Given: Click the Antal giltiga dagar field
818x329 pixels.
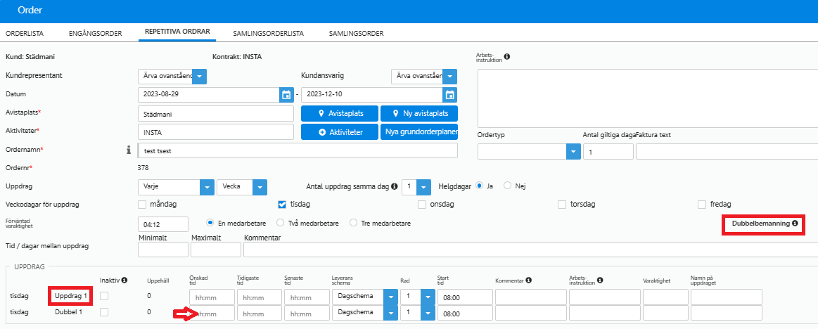Looking at the screenshot, I should (608, 152).
